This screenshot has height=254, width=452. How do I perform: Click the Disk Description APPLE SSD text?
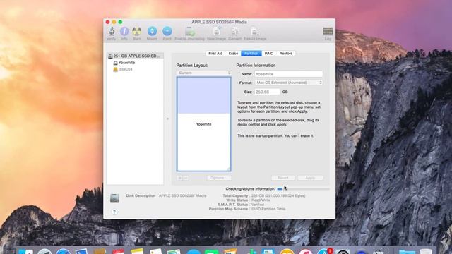(182, 196)
